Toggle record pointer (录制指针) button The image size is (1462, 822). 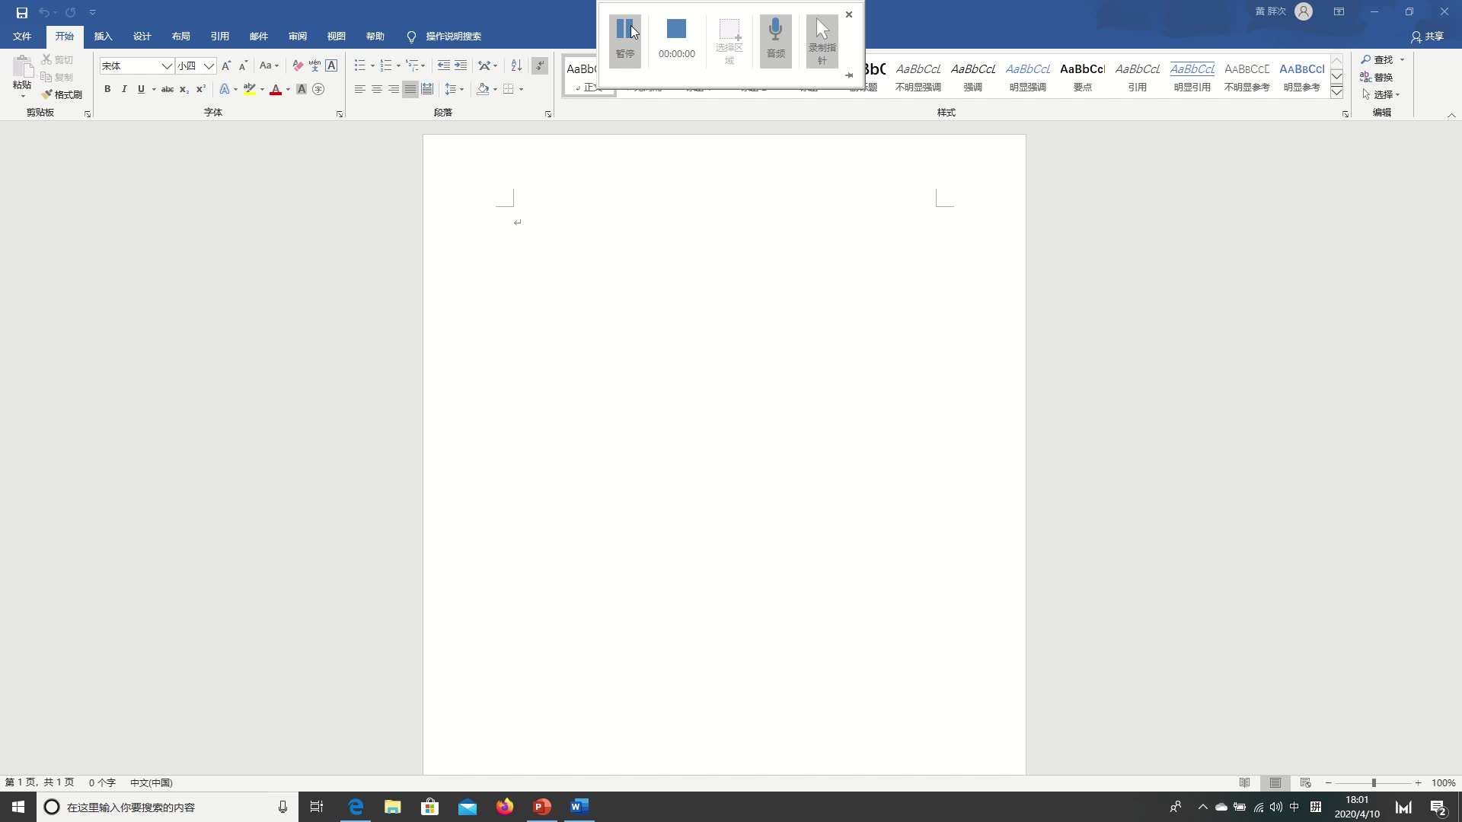[x=822, y=40]
